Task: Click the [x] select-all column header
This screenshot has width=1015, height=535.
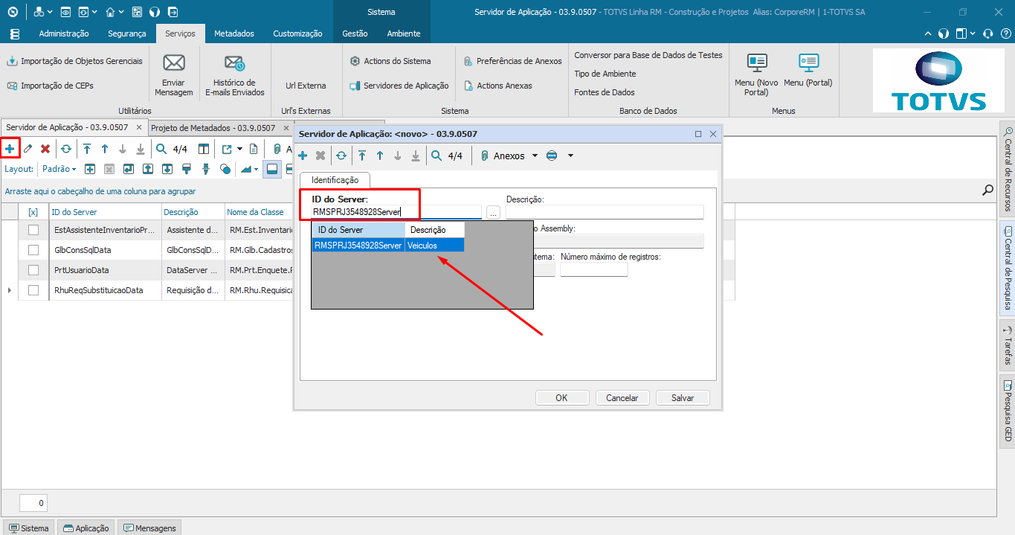Action: click(33, 212)
